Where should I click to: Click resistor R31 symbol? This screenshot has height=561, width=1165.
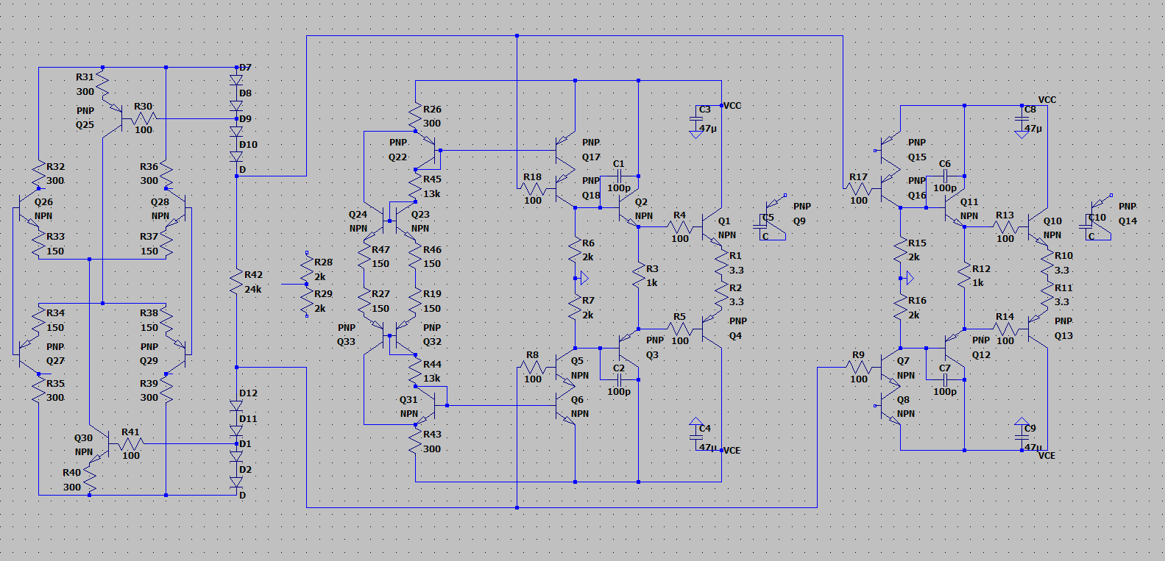[102, 84]
